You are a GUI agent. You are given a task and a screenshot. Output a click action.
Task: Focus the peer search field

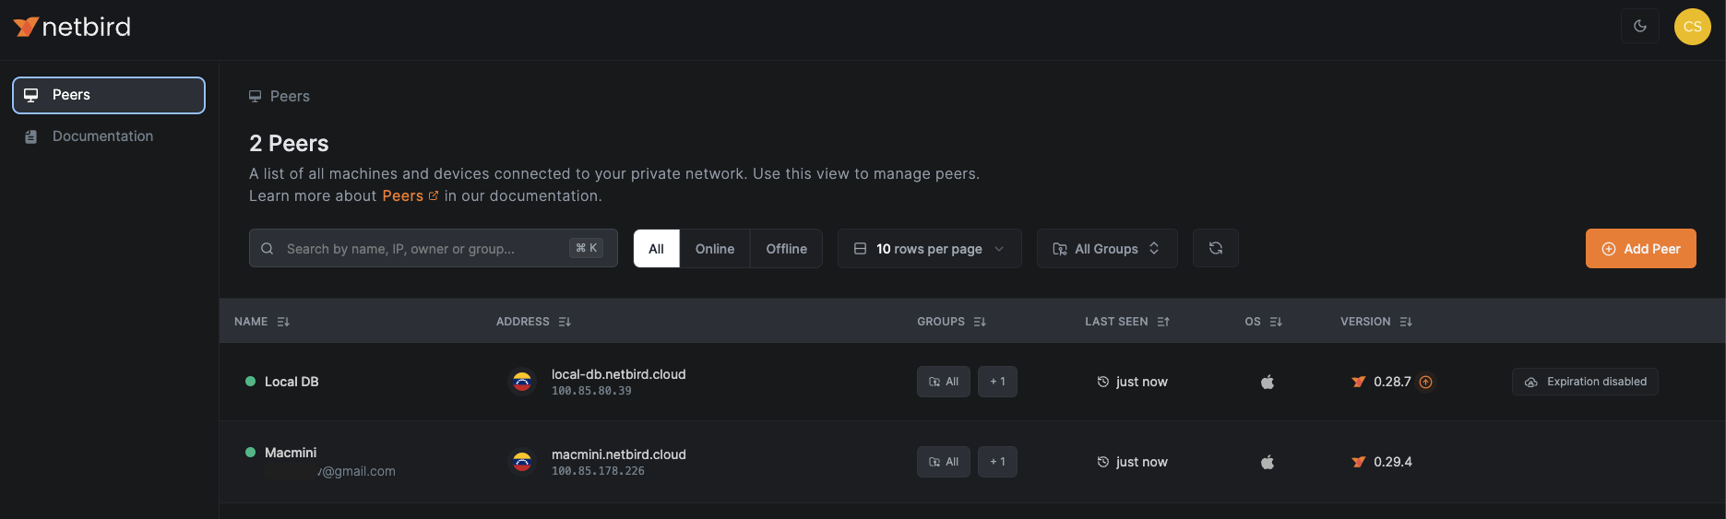434,248
